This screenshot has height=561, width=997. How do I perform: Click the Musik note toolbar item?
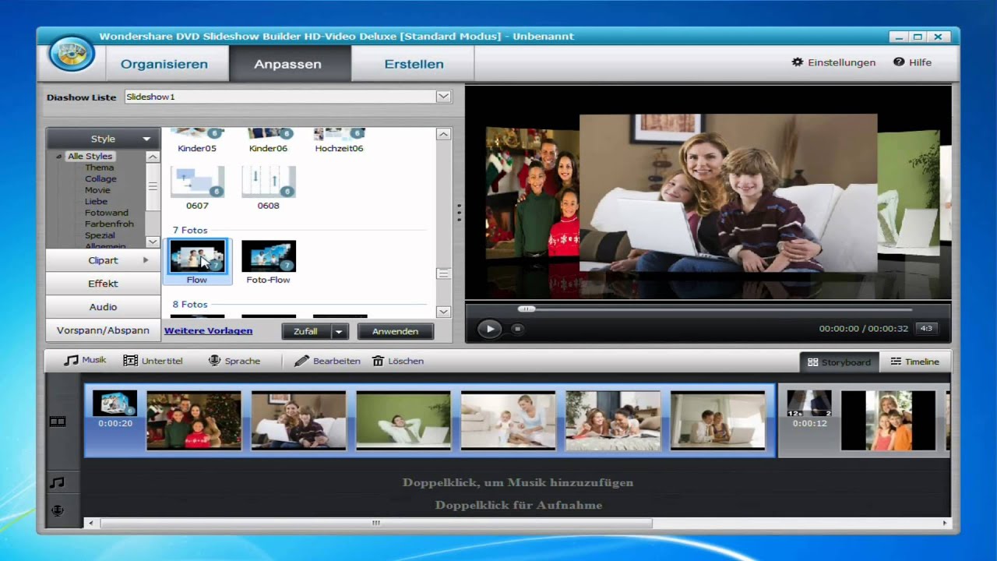(85, 361)
